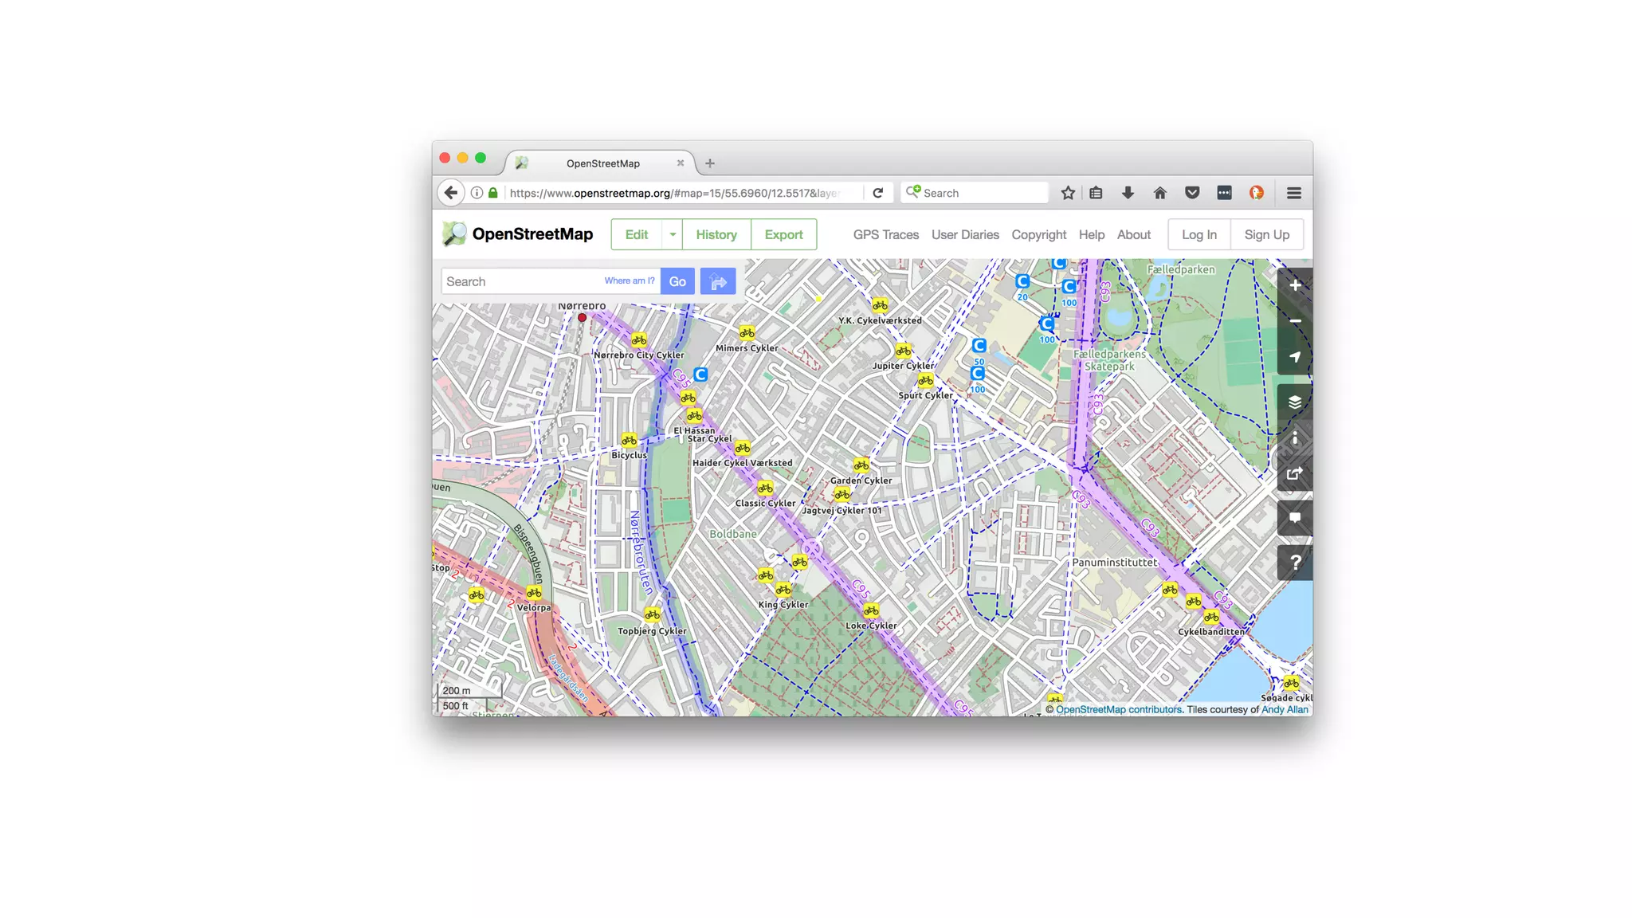Open the Export view

coord(783,234)
